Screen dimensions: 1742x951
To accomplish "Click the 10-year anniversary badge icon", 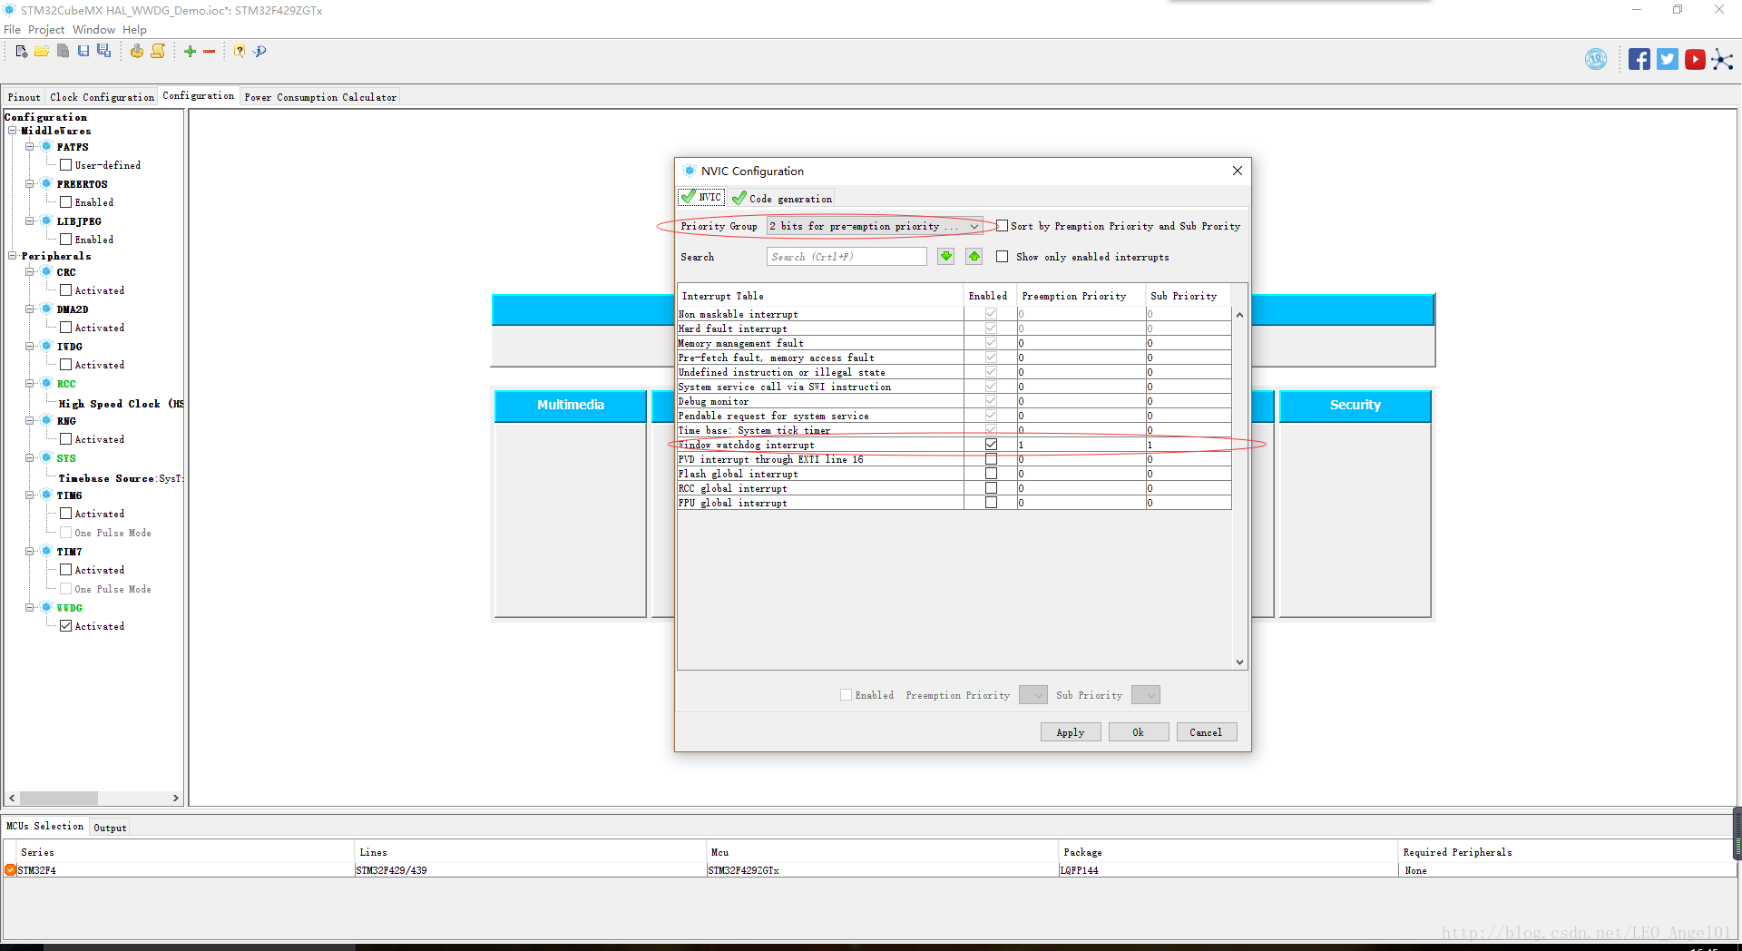I will tap(1596, 60).
